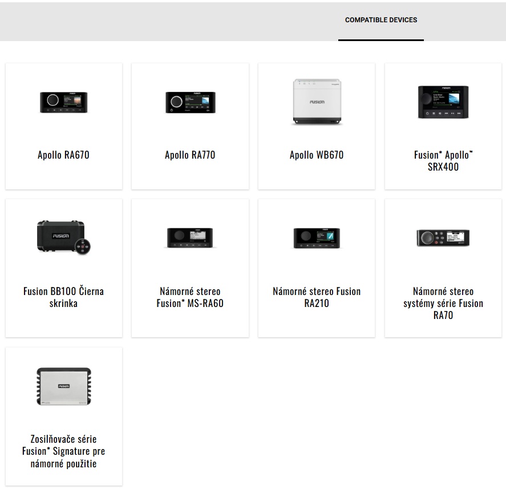Click the Apollo RA670 title link

coord(63,155)
